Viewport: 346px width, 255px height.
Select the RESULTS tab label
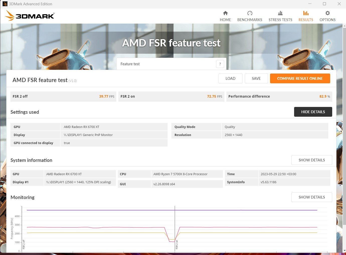tap(306, 20)
